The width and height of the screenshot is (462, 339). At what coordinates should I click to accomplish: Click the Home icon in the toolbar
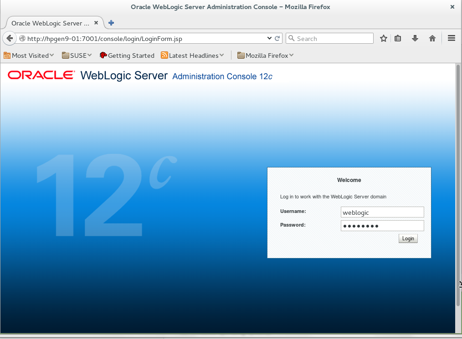coord(432,38)
